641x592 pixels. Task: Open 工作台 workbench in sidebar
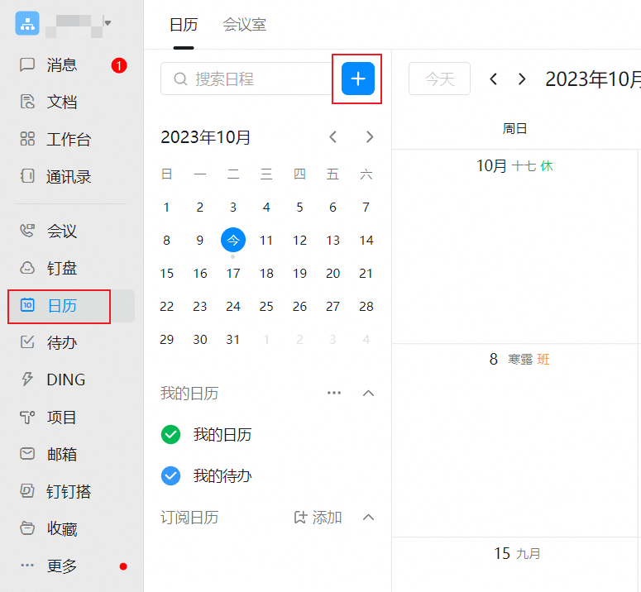(x=68, y=139)
